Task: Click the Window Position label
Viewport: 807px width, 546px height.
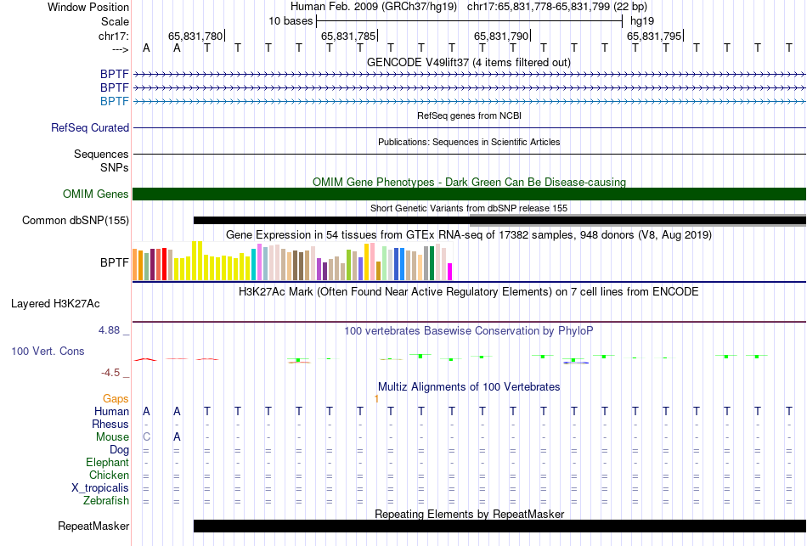Action: [88, 7]
